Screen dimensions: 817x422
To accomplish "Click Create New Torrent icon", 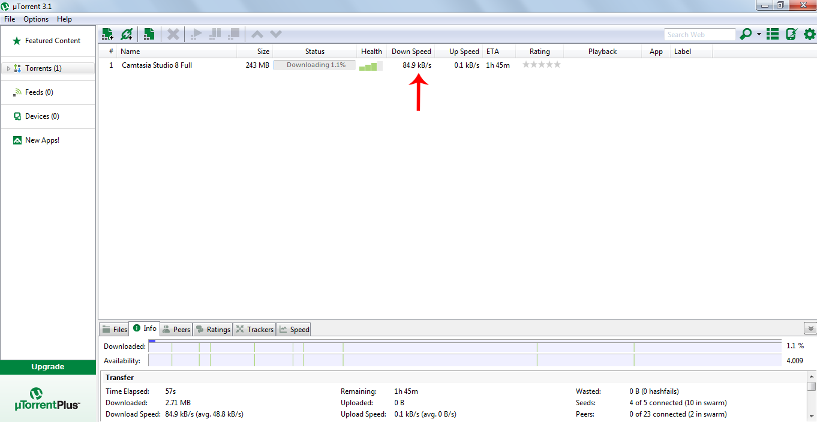I will pos(149,34).
